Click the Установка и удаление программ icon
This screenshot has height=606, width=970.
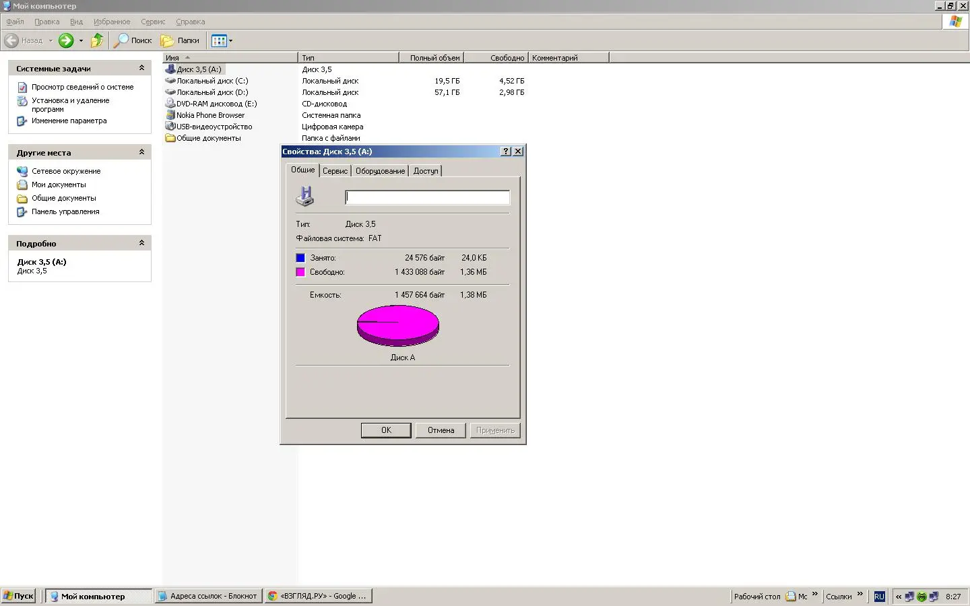click(22, 101)
